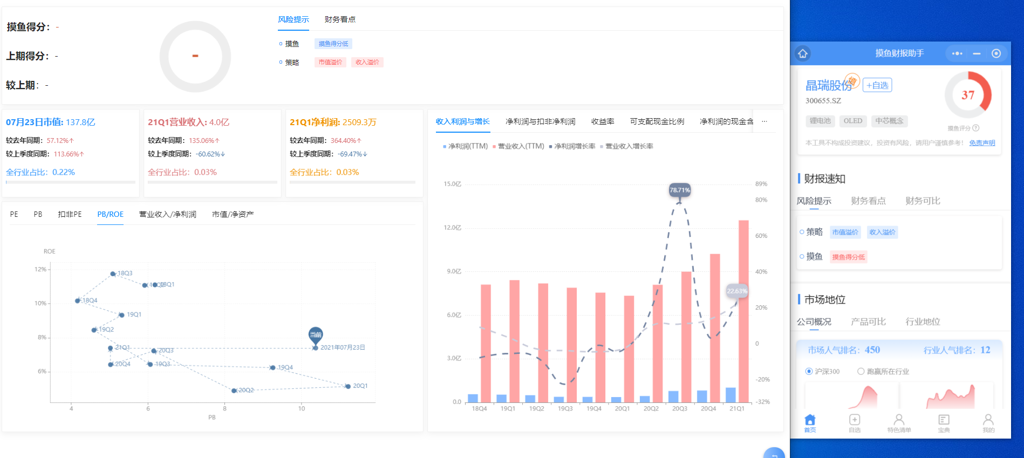1024x458 pixels.
Task: Open the 净利润与扣非净利润 chart tab
Action: [540, 121]
